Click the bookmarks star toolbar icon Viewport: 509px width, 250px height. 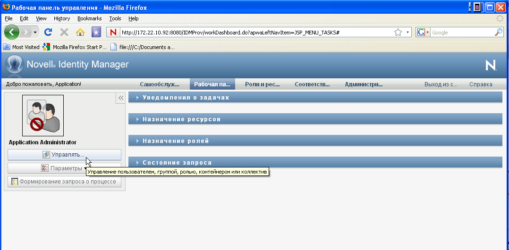tap(96, 32)
